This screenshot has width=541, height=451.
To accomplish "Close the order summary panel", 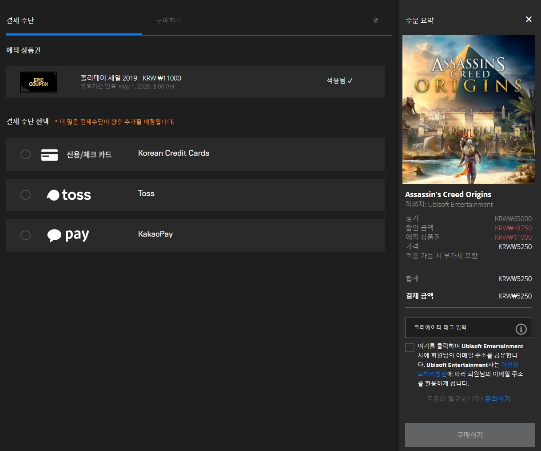I will pos(529,19).
